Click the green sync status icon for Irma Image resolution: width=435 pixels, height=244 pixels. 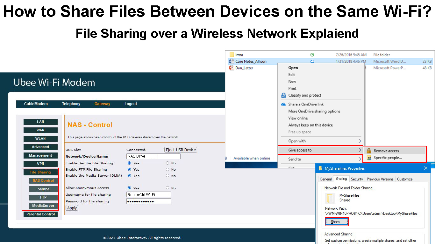[x=312, y=55]
